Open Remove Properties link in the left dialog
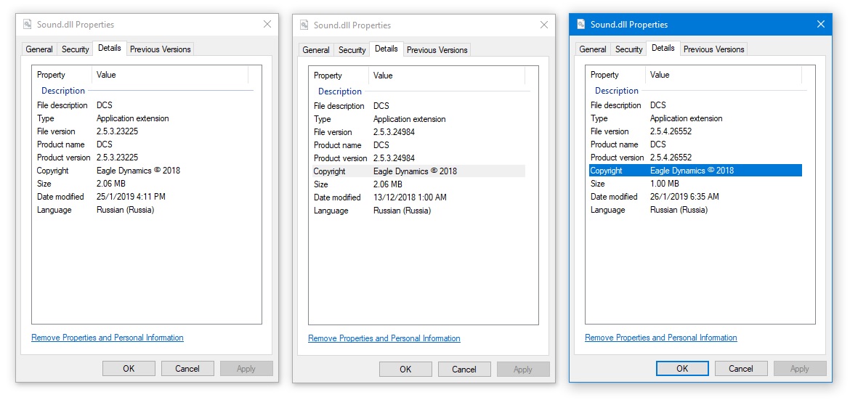850x408 pixels. 108,338
